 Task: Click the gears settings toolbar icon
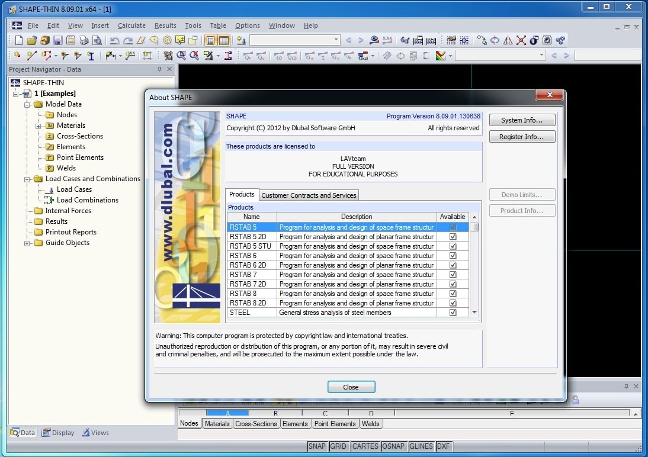click(x=560, y=40)
